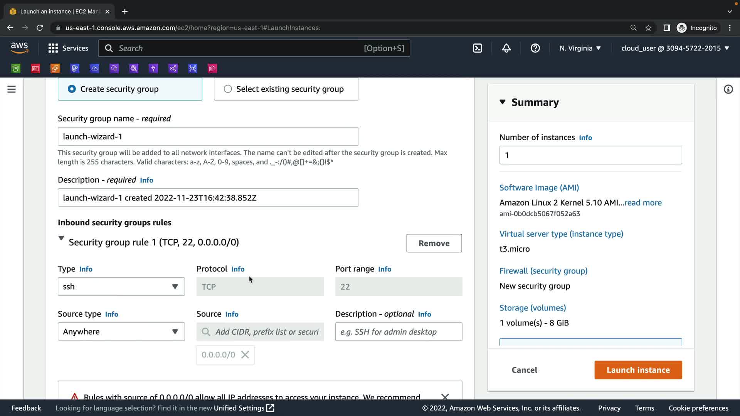Collapse the Summary panel
The height and width of the screenshot is (416, 740).
(x=503, y=102)
